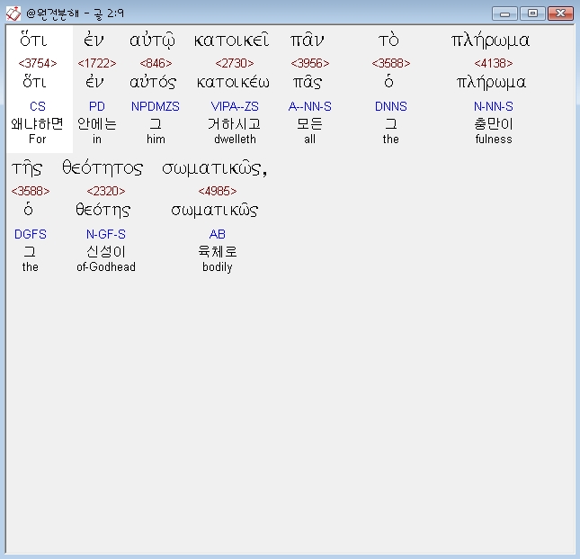Click the Korean gloss 충만이

[x=494, y=123]
